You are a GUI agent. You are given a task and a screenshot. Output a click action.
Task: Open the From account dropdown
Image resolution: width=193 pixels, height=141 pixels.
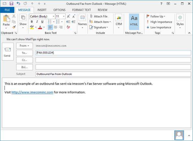point(24,46)
